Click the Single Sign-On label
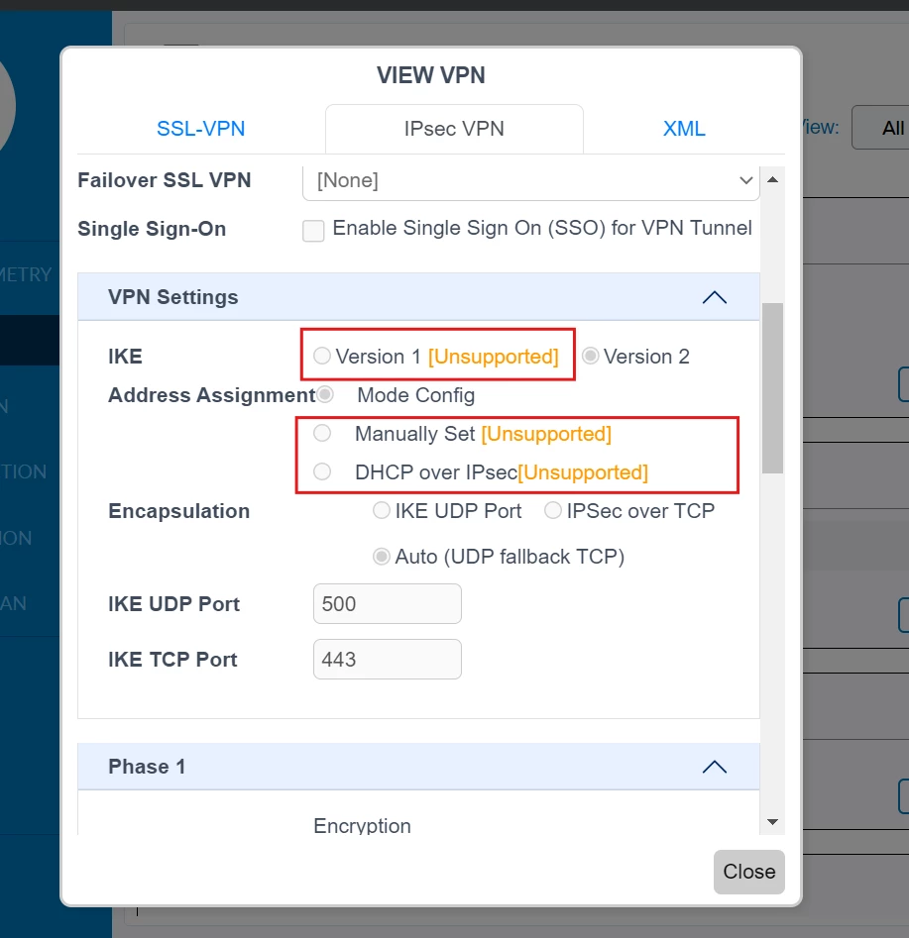Viewport: 909px width, 938px height. coord(152,229)
